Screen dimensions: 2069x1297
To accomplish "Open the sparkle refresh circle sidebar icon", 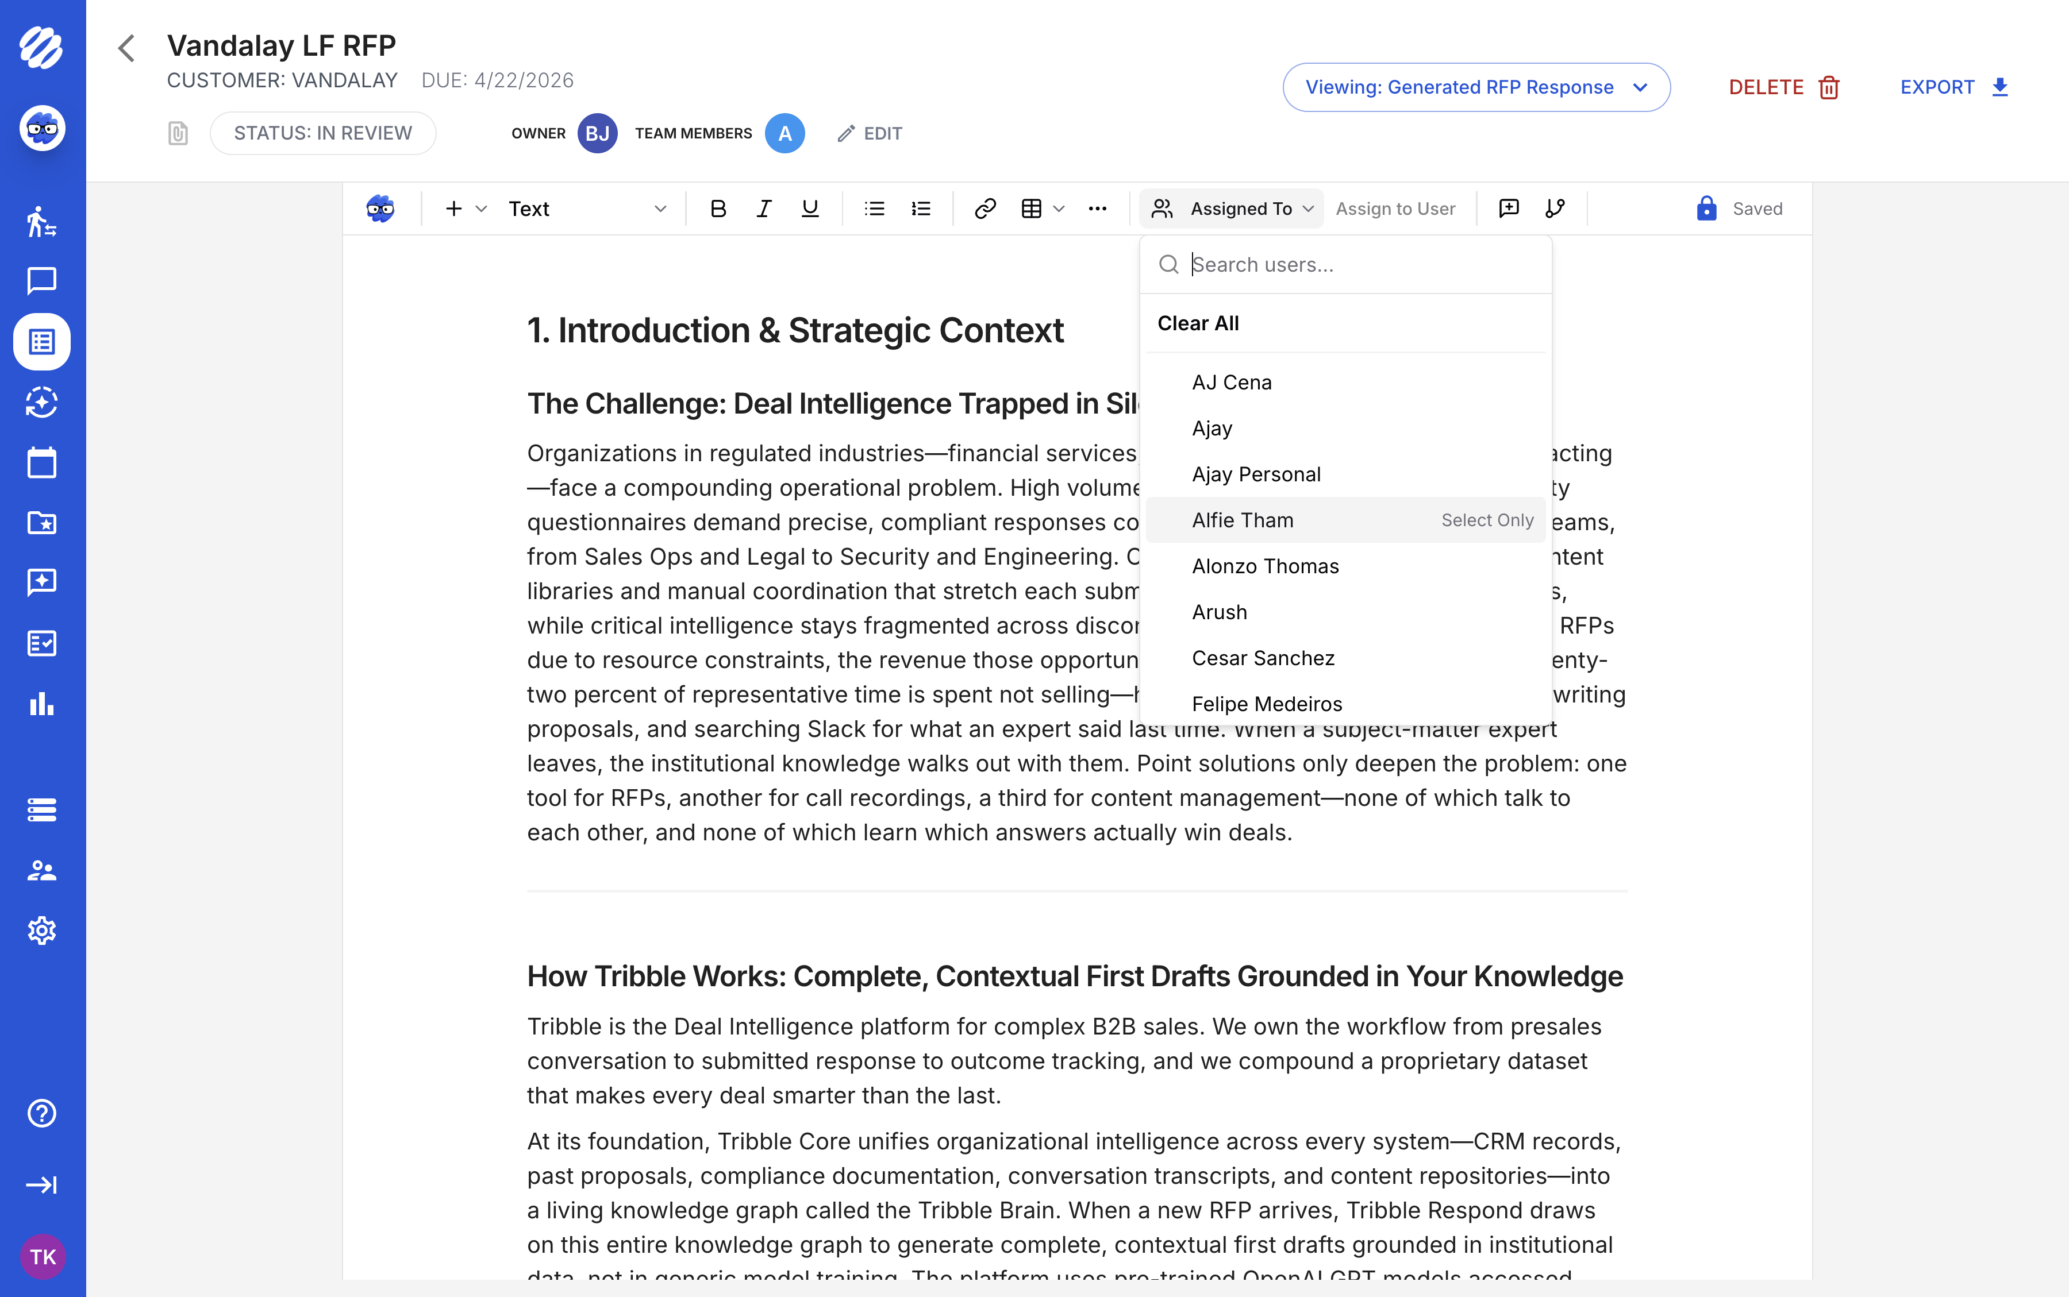I will tap(41, 402).
